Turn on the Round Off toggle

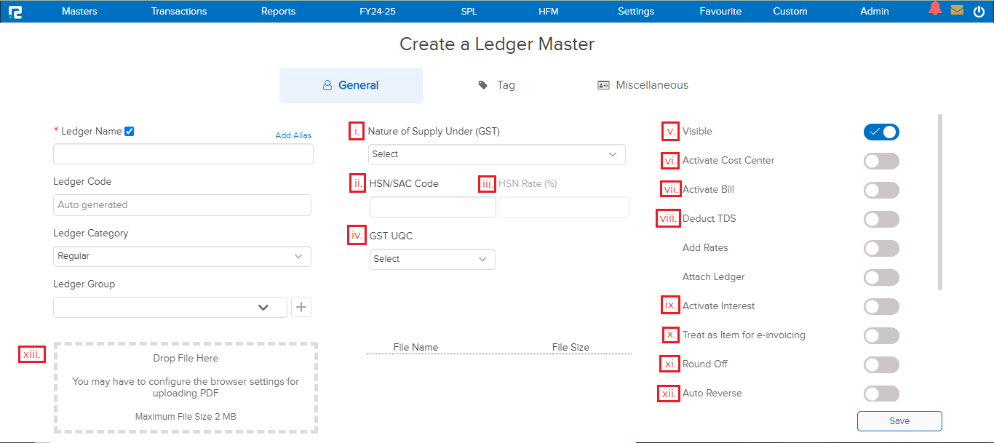coord(881,364)
